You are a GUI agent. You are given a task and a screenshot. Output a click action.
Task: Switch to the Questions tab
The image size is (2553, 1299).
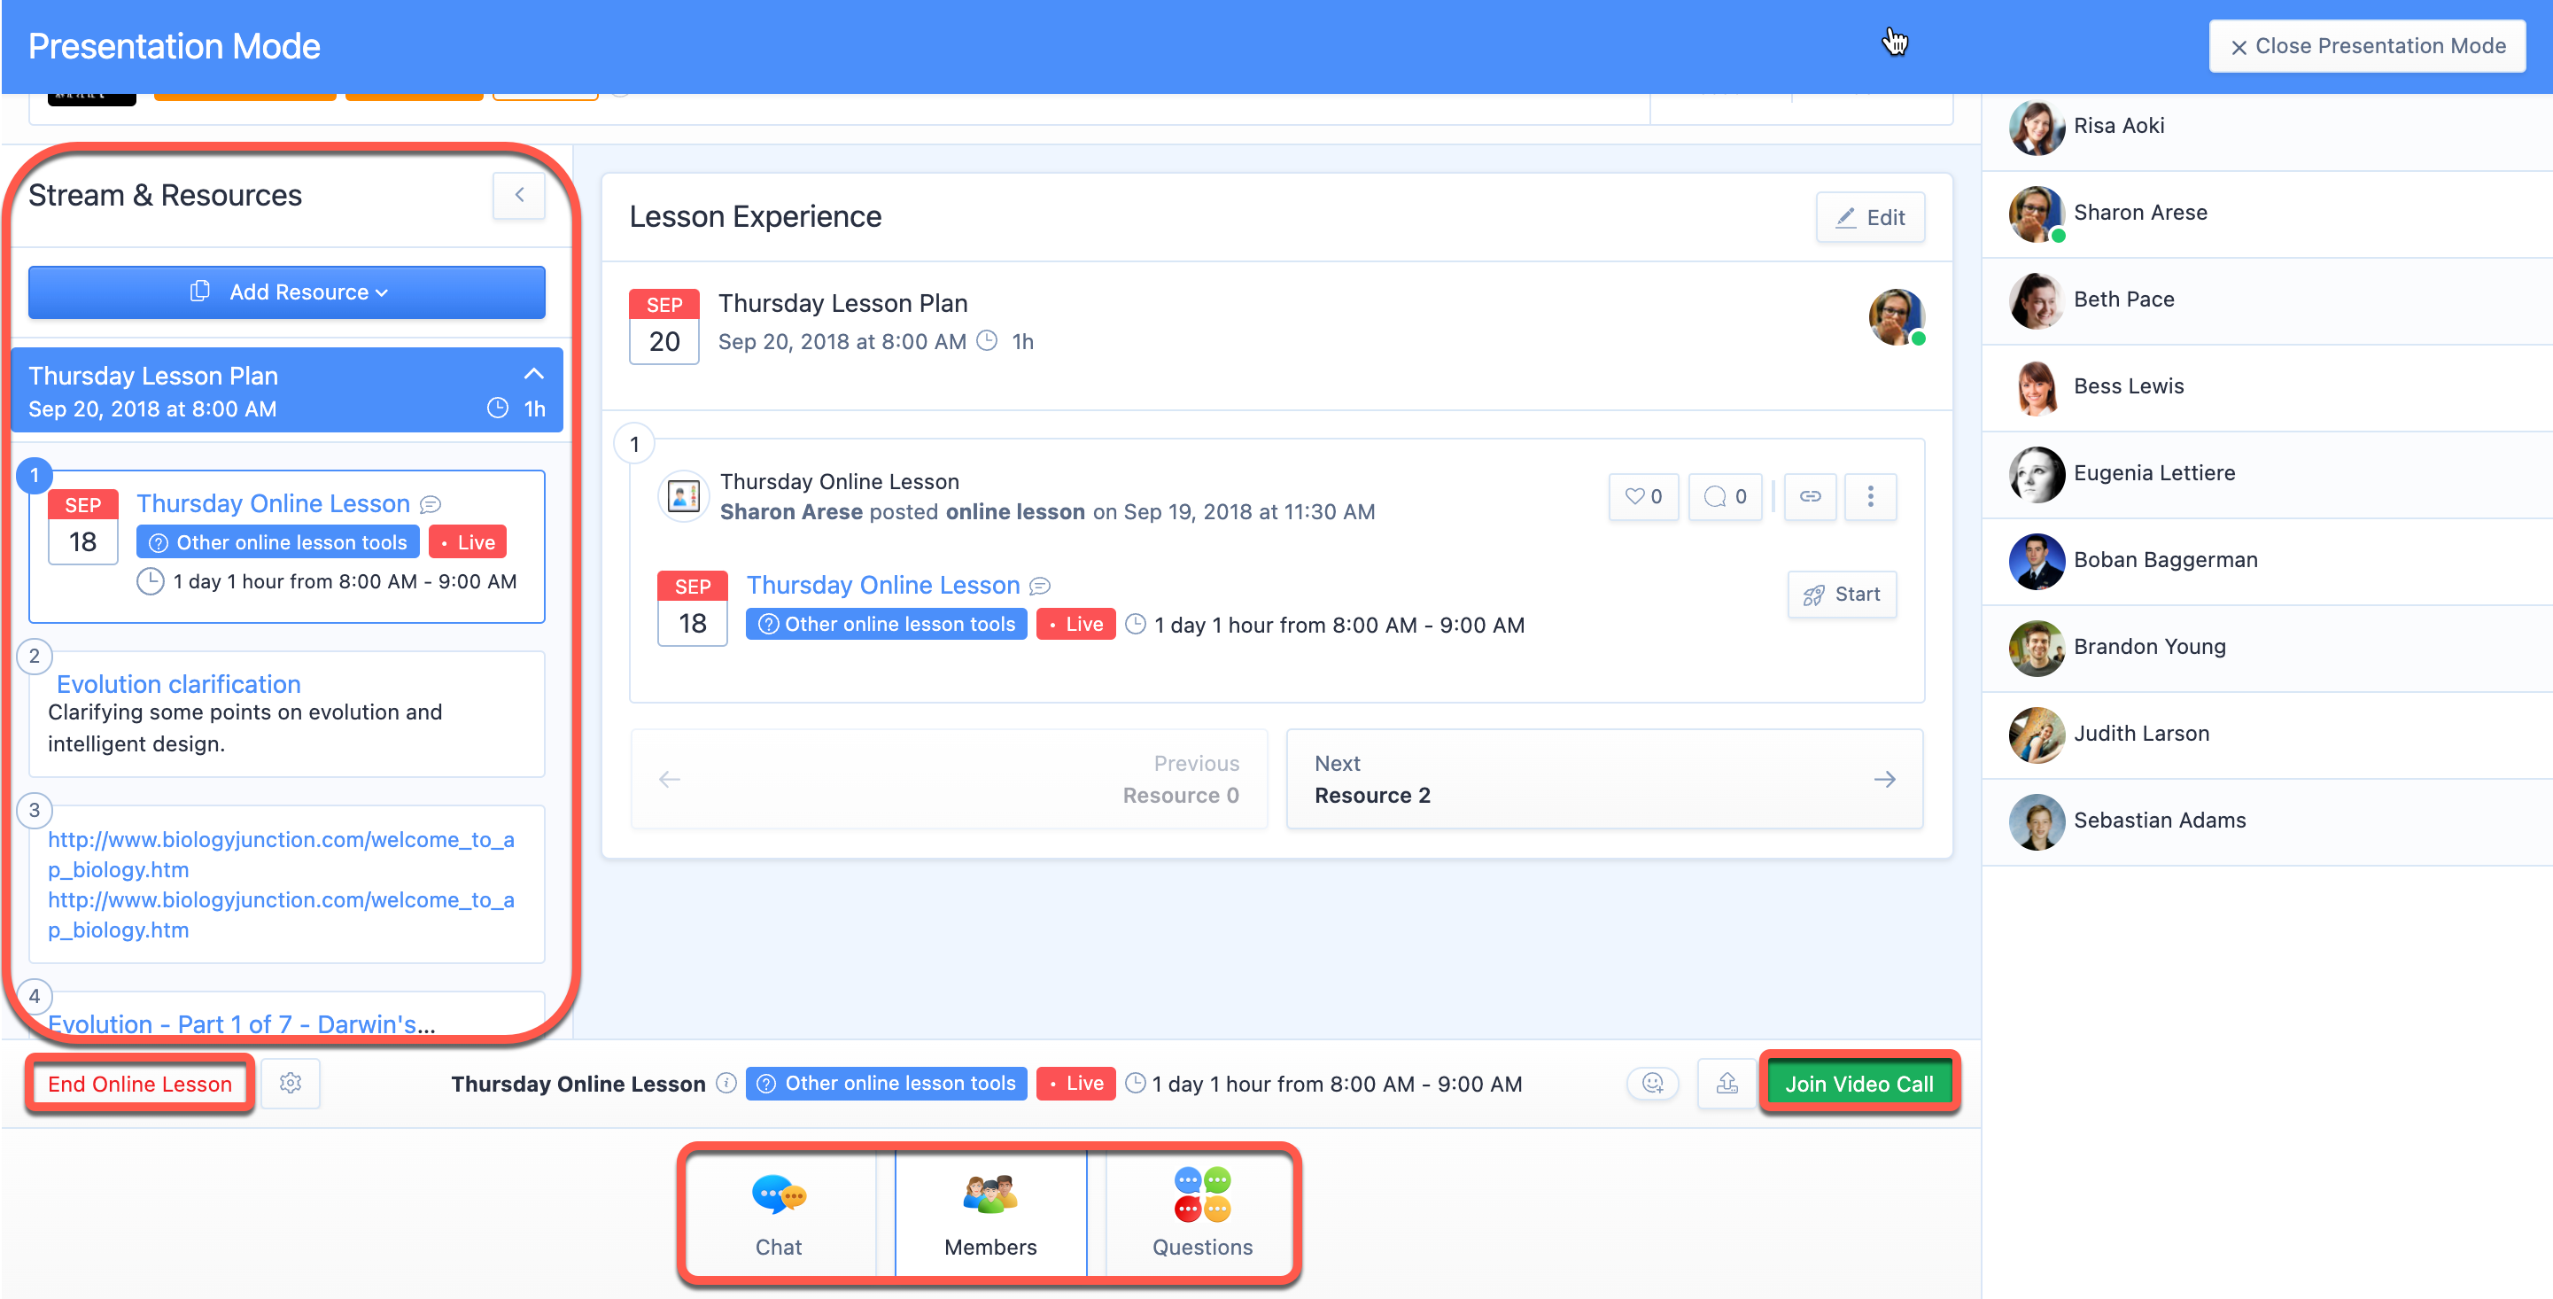coord(1201,1214)
